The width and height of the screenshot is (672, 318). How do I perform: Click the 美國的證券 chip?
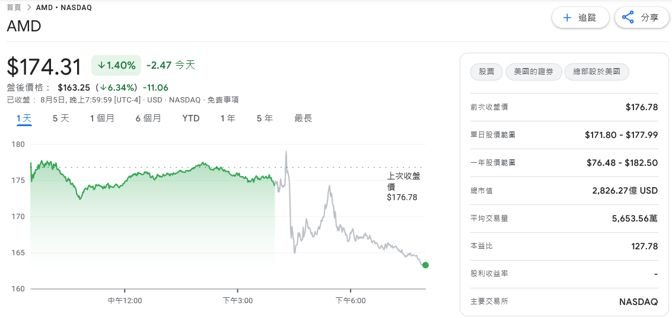(534, 72)
